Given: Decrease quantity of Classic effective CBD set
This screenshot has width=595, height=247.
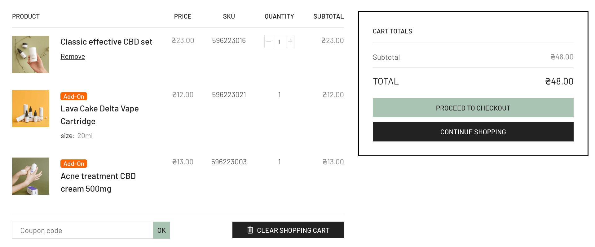Looking at the screenshot, I should [269, 41].
